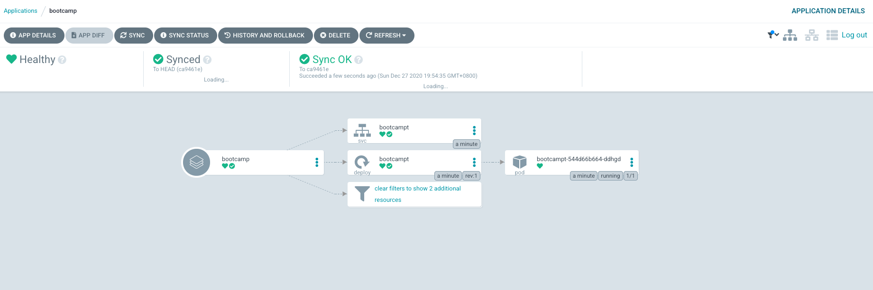Open HISTORY AND ROLLBACK

pyautogui.click(x=265, y=36)
